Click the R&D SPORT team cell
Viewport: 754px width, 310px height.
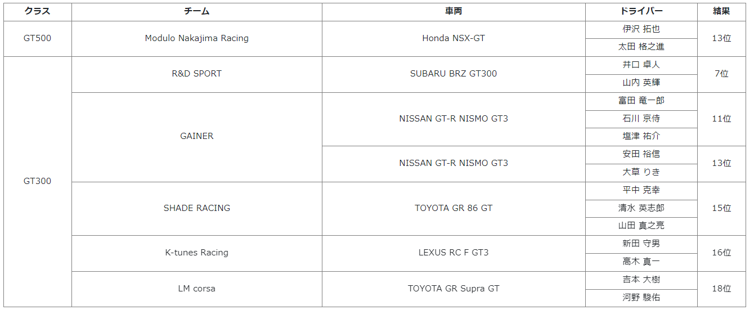click(x=196, y=74)
